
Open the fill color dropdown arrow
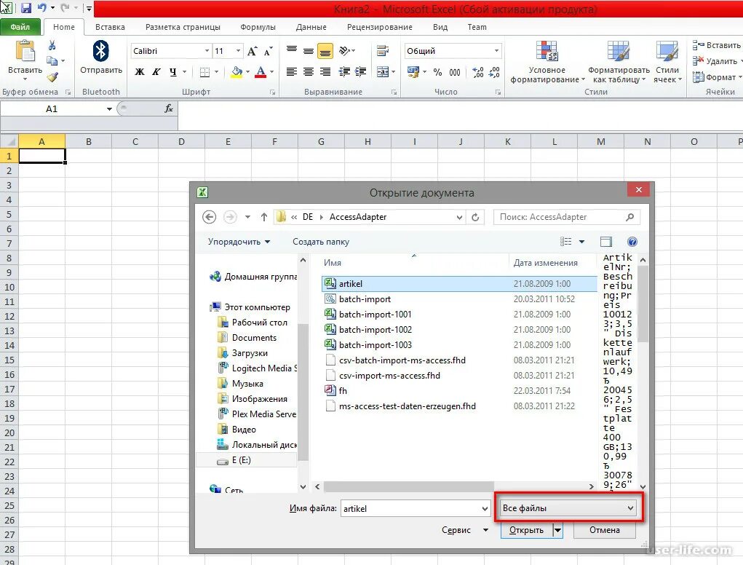pyautogui.click(x=248, y=72)
